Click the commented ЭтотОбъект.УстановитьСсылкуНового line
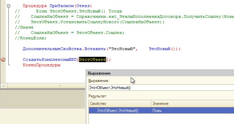 click(90, 22)
